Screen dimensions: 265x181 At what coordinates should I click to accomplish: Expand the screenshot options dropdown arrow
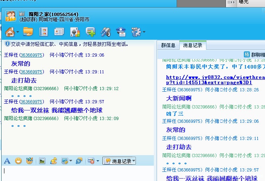point(71,161)
